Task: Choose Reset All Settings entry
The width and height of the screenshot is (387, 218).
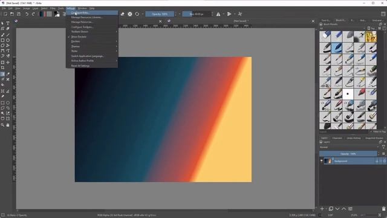Action: pyautogui.click(x=92, y=66)
